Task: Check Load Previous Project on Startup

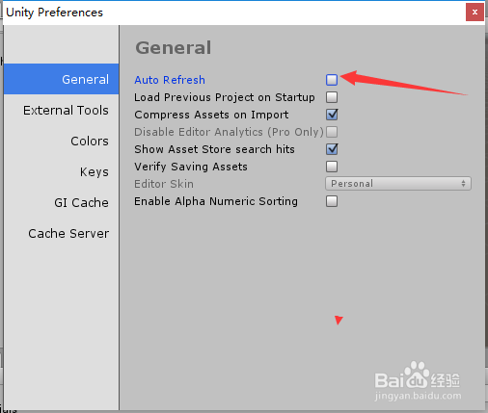Action: pos(332,97)
